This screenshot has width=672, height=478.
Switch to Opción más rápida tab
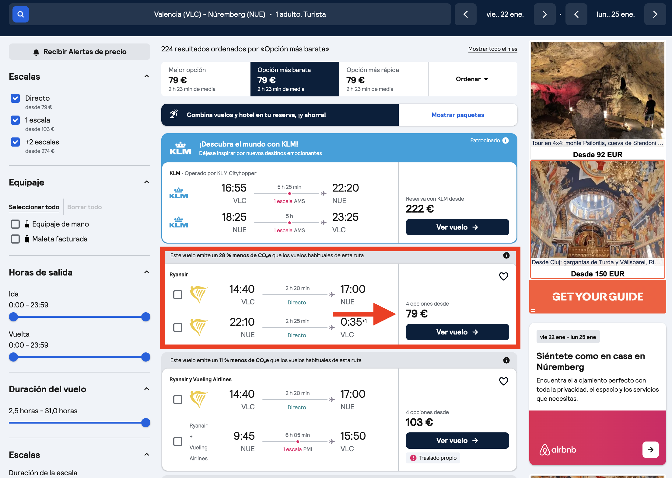[x=383, y=79]
